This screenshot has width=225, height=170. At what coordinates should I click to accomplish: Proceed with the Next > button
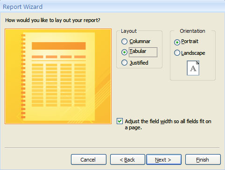coord(164,160)
